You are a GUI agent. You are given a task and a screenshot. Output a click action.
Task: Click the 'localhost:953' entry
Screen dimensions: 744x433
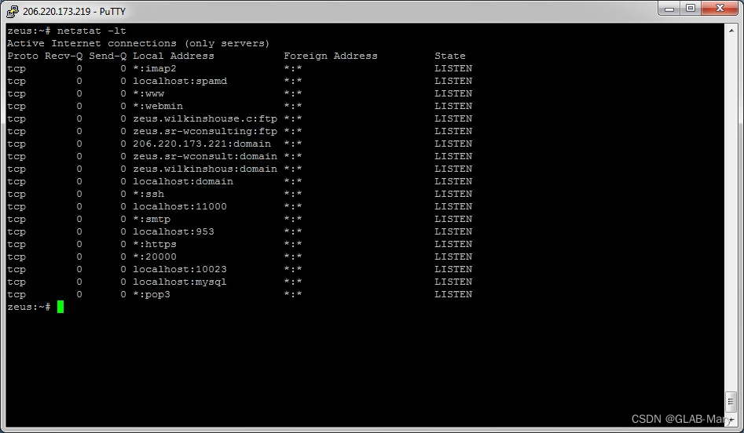pyautogui.click(x=174, y=231)
